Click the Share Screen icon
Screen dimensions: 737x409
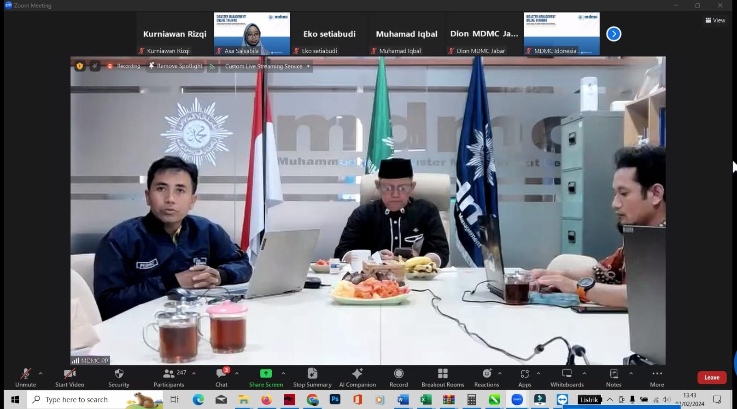coord(266,374)
